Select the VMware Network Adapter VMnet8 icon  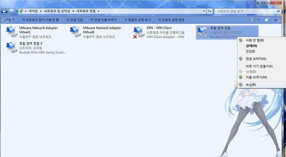(x=75, y=32)
